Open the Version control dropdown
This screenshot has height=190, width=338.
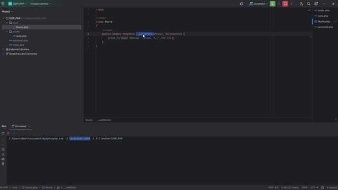point(40,4)
